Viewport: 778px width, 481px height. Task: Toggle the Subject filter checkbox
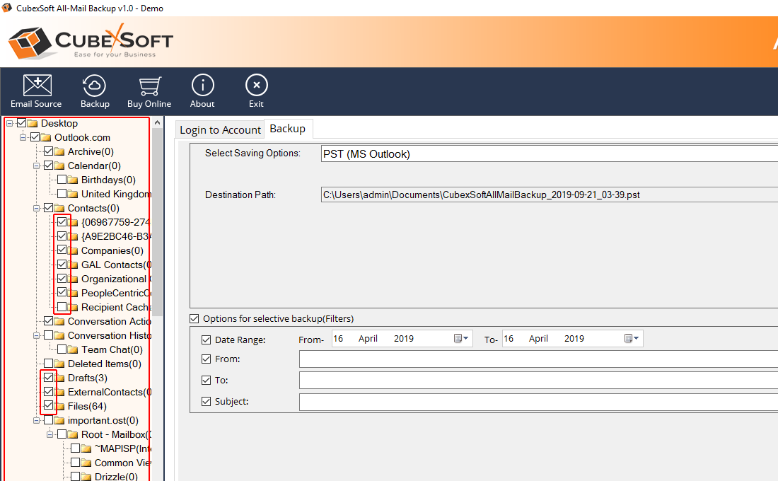pyautogui.click(x=207, y=402)
